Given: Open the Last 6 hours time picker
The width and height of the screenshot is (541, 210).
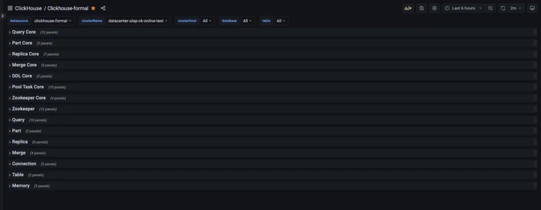Looking at the screenshot, I should pos(464,8).
